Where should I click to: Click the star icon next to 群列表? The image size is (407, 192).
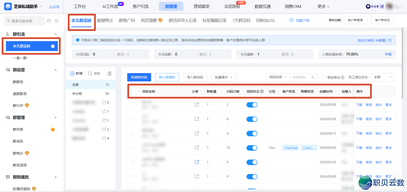(x=53, y=129)
